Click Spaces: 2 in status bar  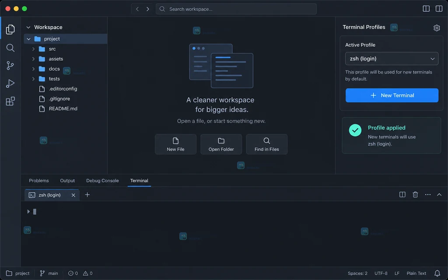357,273
